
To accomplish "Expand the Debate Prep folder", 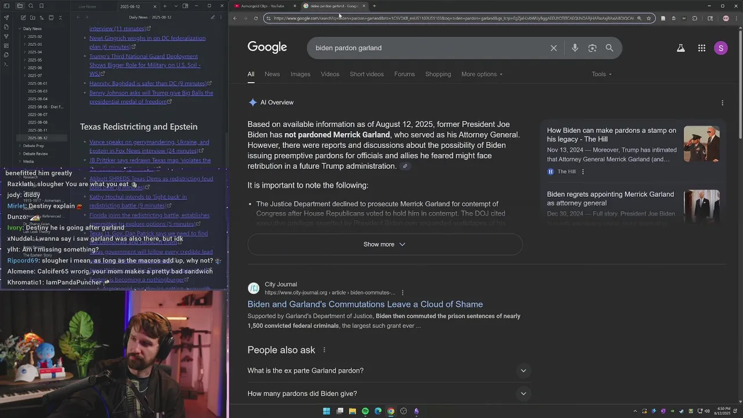I will click(x=33, y=146).
